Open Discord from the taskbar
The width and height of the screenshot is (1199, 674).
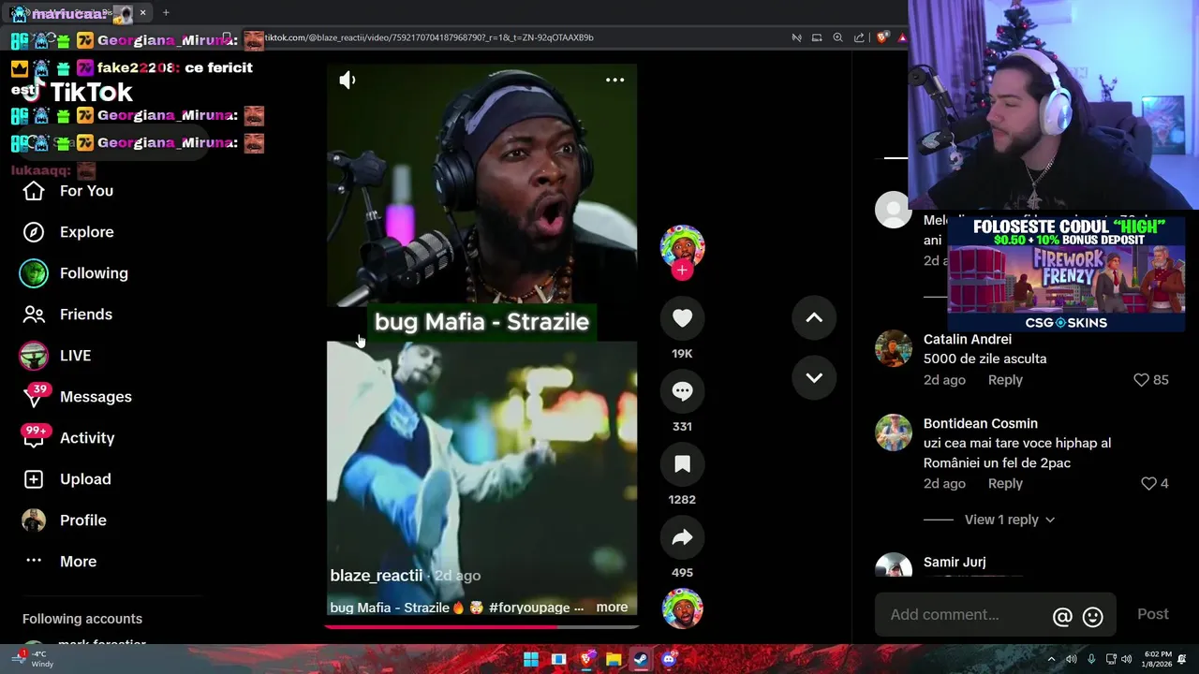pos(669,660)
